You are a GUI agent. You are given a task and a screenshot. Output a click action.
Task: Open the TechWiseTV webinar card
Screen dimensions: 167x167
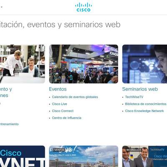(144, 156)
